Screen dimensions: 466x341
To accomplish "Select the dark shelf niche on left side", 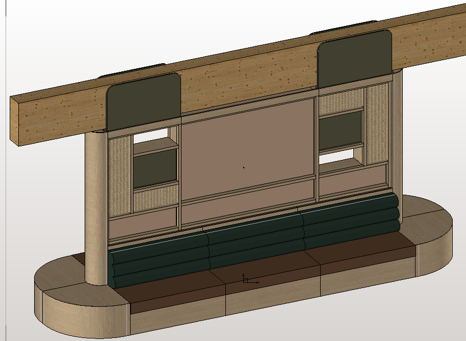I will pos(155,168).
